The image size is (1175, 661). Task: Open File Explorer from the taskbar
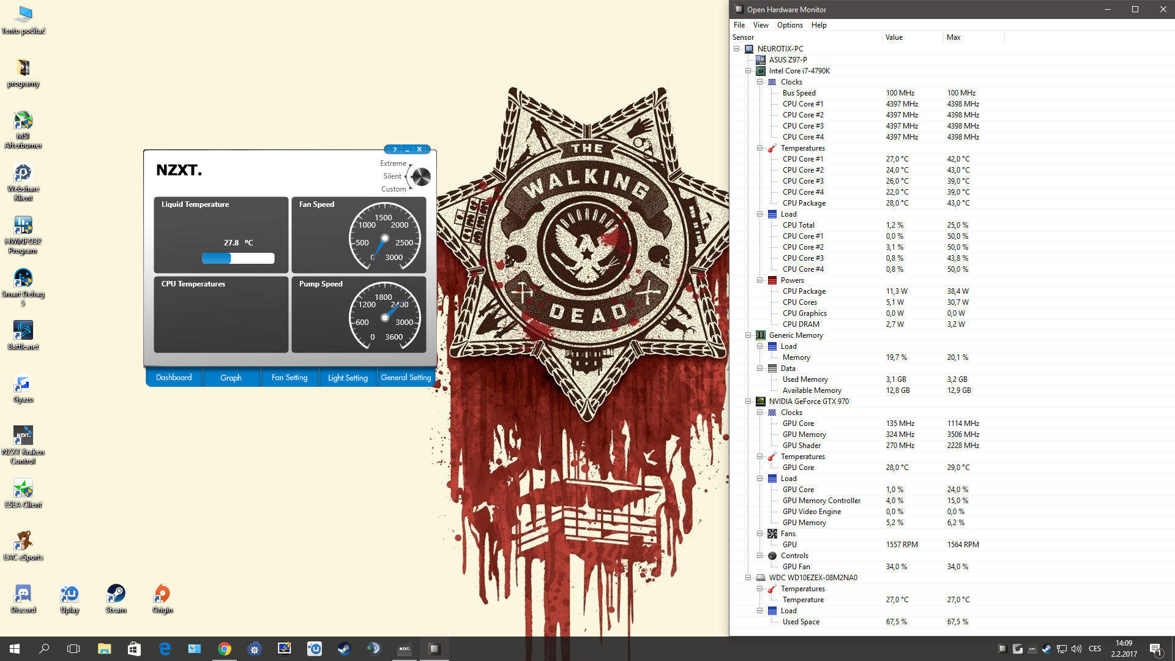click(x=104, y=649)
